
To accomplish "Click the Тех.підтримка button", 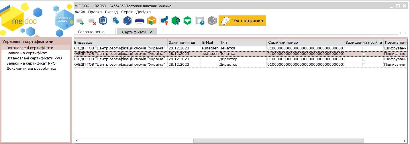I will click(x=242, y=21).
